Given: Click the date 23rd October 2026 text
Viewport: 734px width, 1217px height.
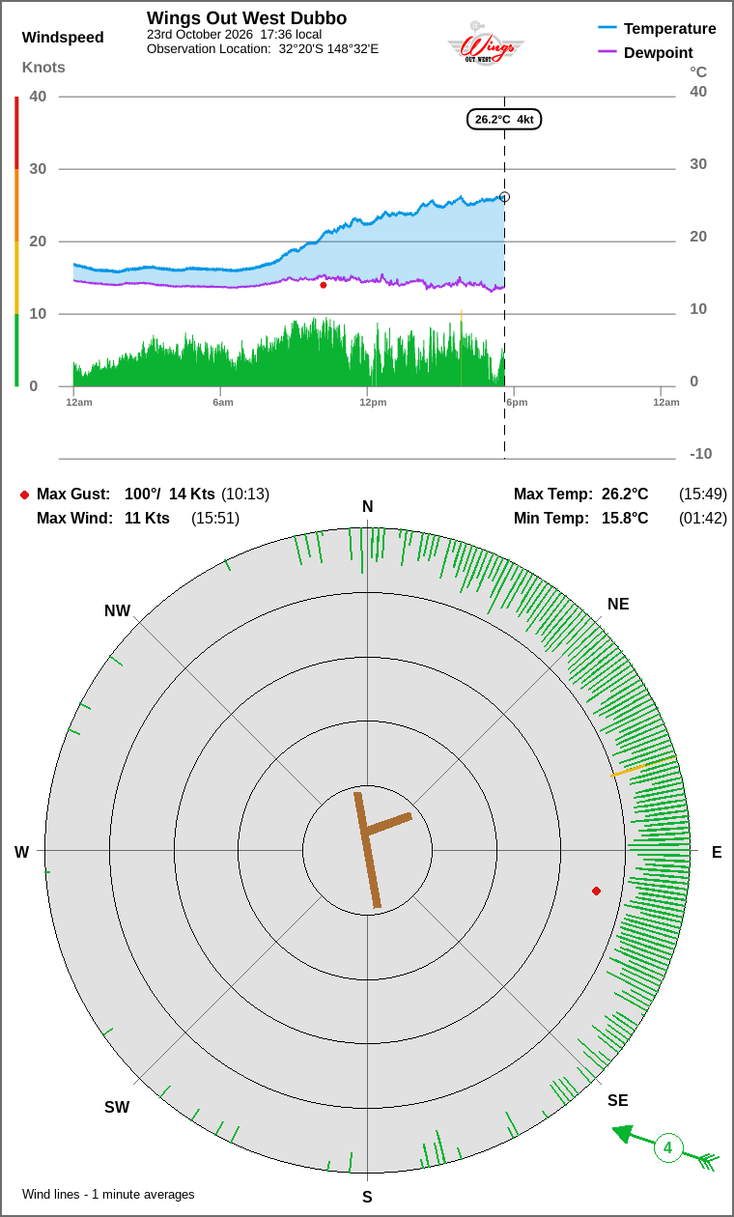Looking at the screenshot, I should tap(200, 34).
